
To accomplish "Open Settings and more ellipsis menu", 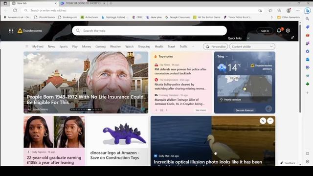I will point(298,10).
